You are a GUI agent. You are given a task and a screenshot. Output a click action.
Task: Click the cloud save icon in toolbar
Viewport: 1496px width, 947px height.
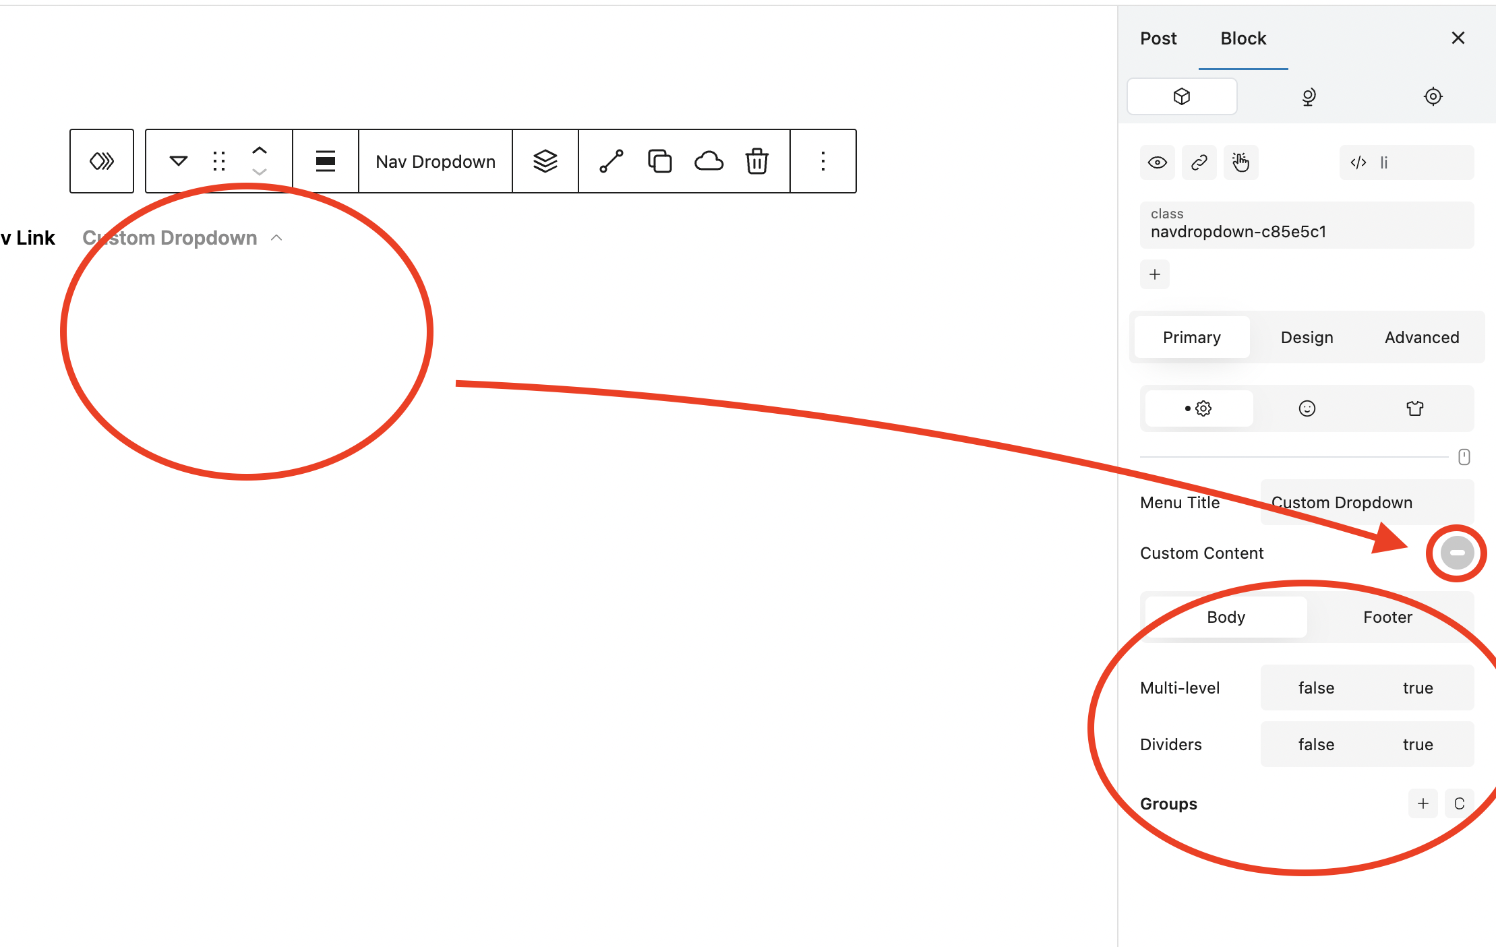[x=709, y=162]
